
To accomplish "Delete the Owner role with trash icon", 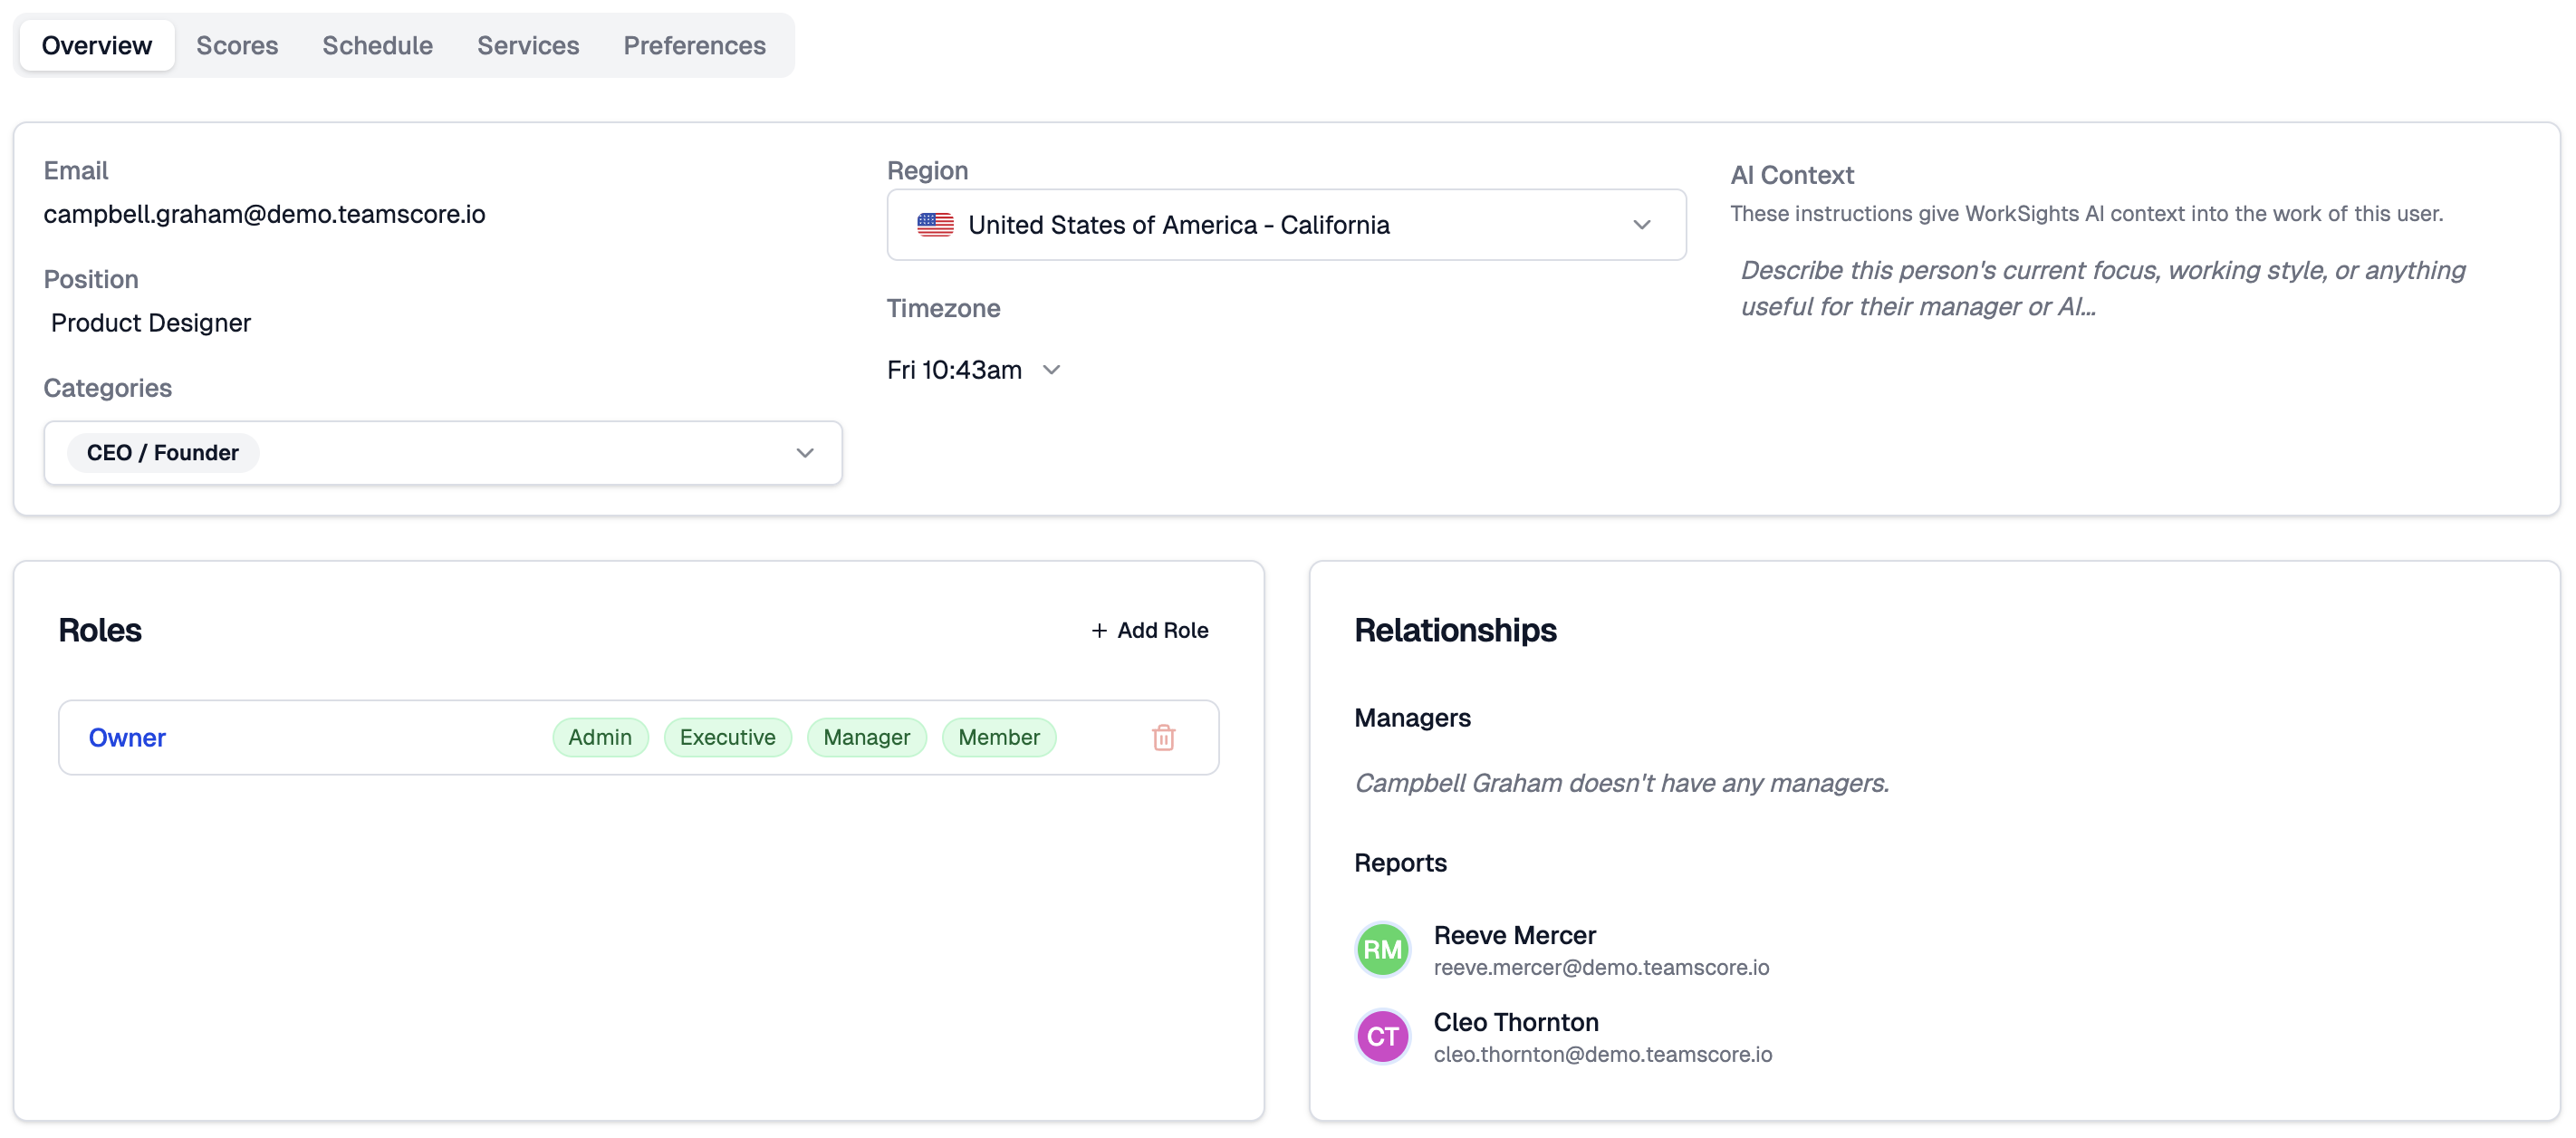I will tap(1163, 737).
